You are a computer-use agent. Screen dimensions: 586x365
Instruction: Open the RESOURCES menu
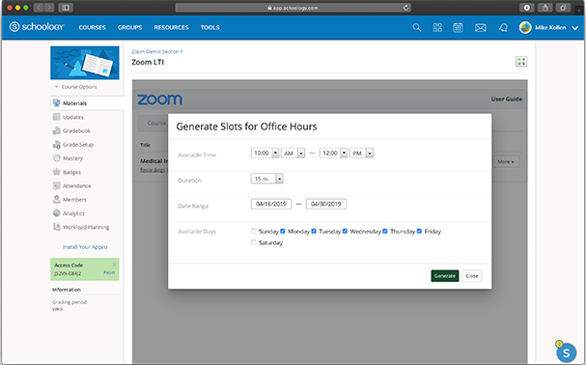(x=171, y=27)
